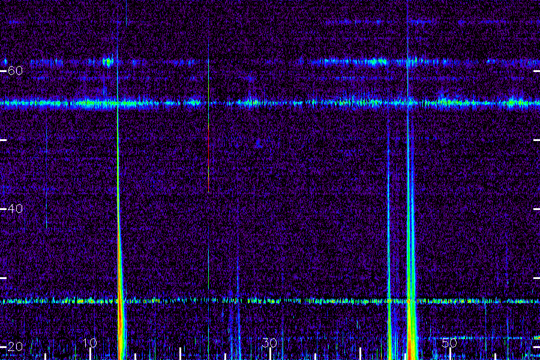The height and width of the screenshot is (360, 540).
Task: Select the "10" label on the horizontal axis
Action: (90, 343)
